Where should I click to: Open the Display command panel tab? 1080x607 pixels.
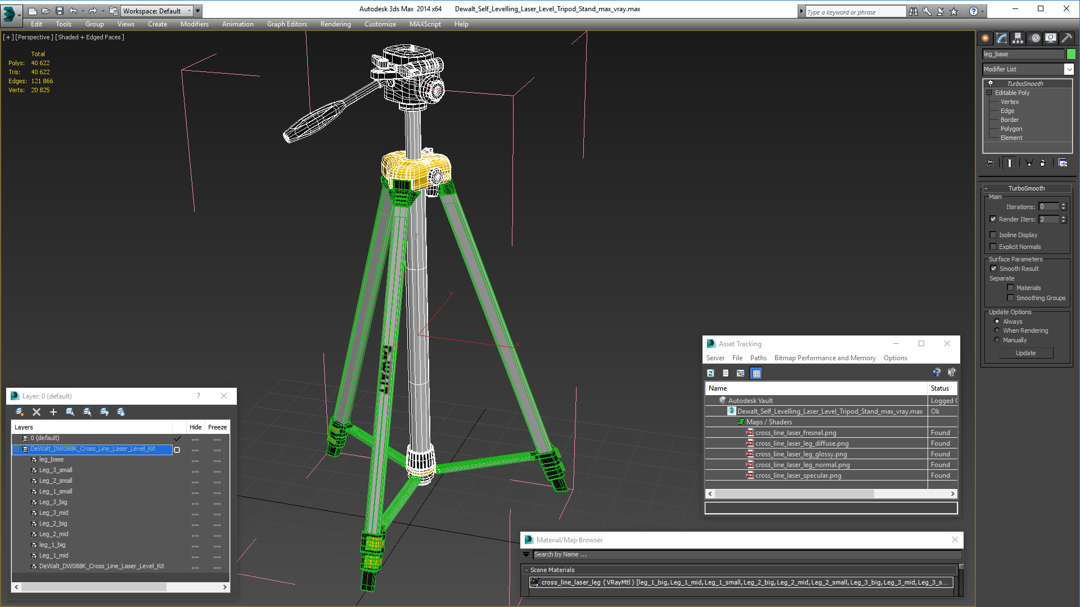[1050, 38]
